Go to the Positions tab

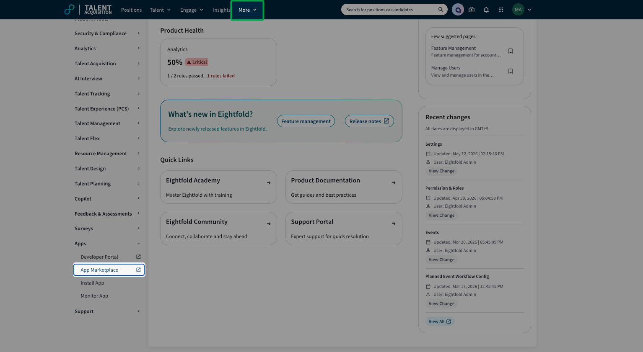click(131, 10)
